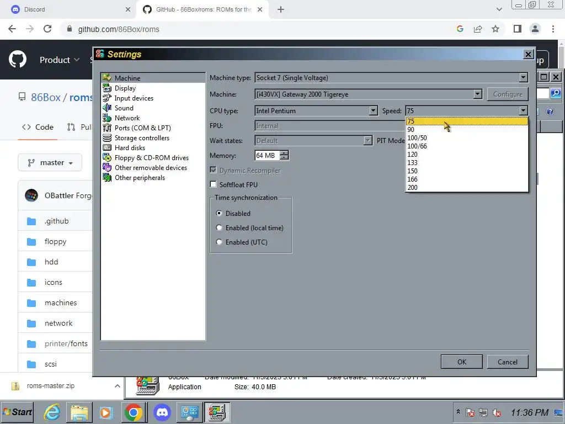Collapse the Speed dropdown arrow
The image size is (565, 424).
523,110
